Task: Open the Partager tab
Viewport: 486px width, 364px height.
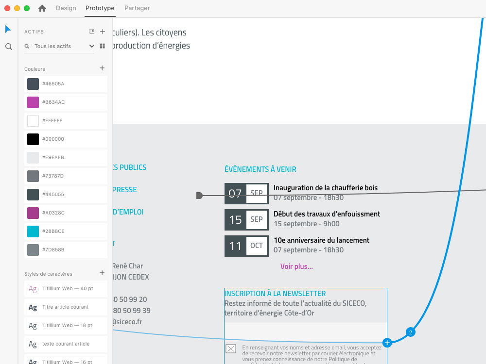Action: [137, 8]
